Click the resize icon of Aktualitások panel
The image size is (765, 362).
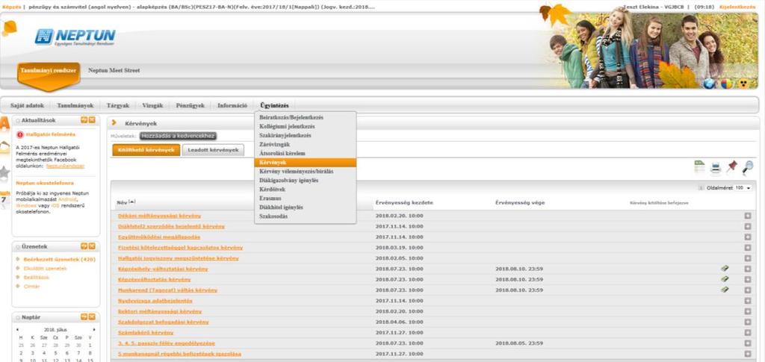point(84,120)
